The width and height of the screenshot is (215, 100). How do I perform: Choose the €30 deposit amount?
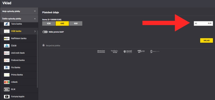pos(49,23)
